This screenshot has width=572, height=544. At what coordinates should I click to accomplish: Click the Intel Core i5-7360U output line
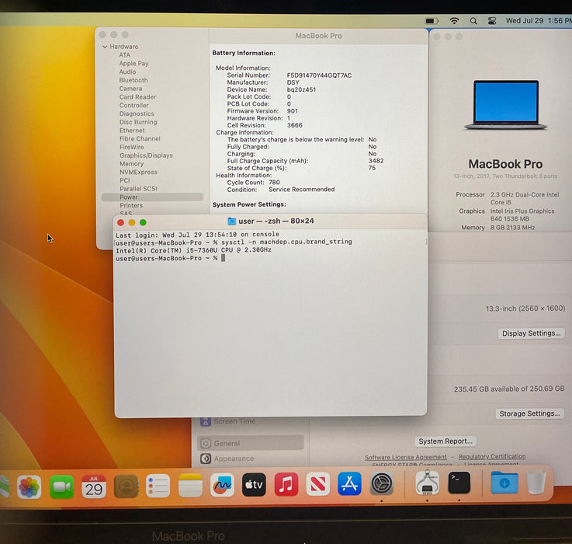pyautogui.click(x=193, y=250)
